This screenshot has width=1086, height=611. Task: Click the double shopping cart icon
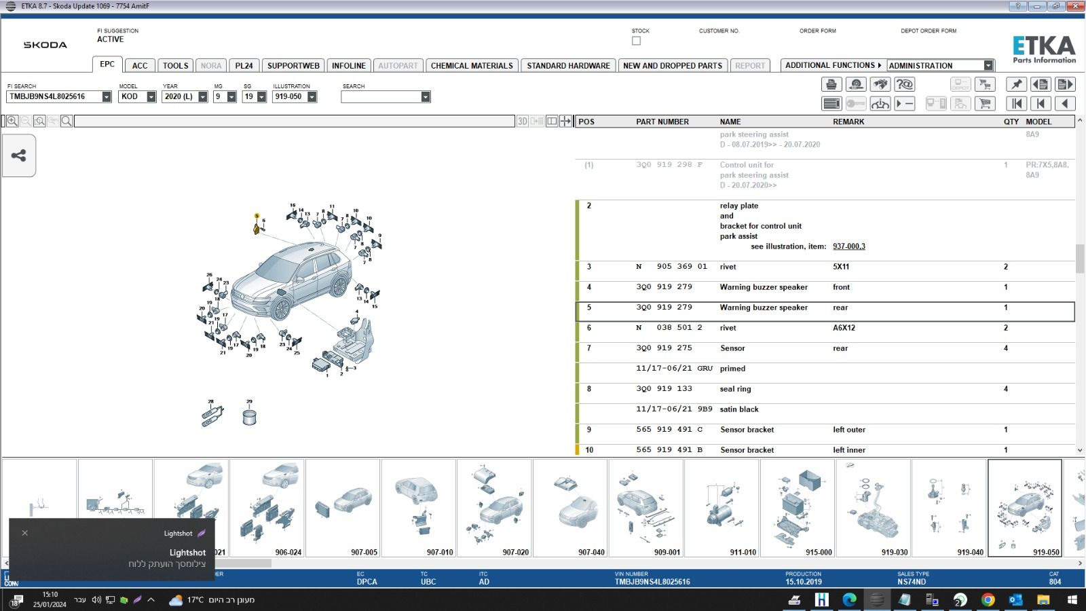(x=985, y=84)
